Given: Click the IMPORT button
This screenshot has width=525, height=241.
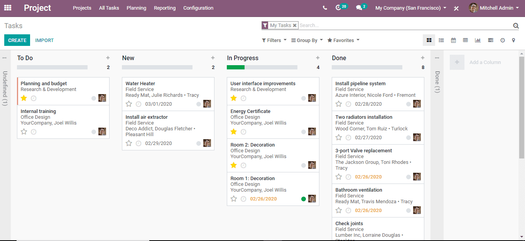Looking at the screenshot, I should point(44,40).
